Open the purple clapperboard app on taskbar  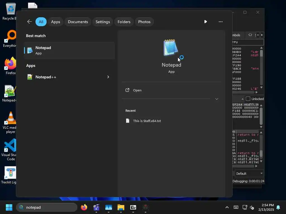pyautogui.click(x=96, y=207)
